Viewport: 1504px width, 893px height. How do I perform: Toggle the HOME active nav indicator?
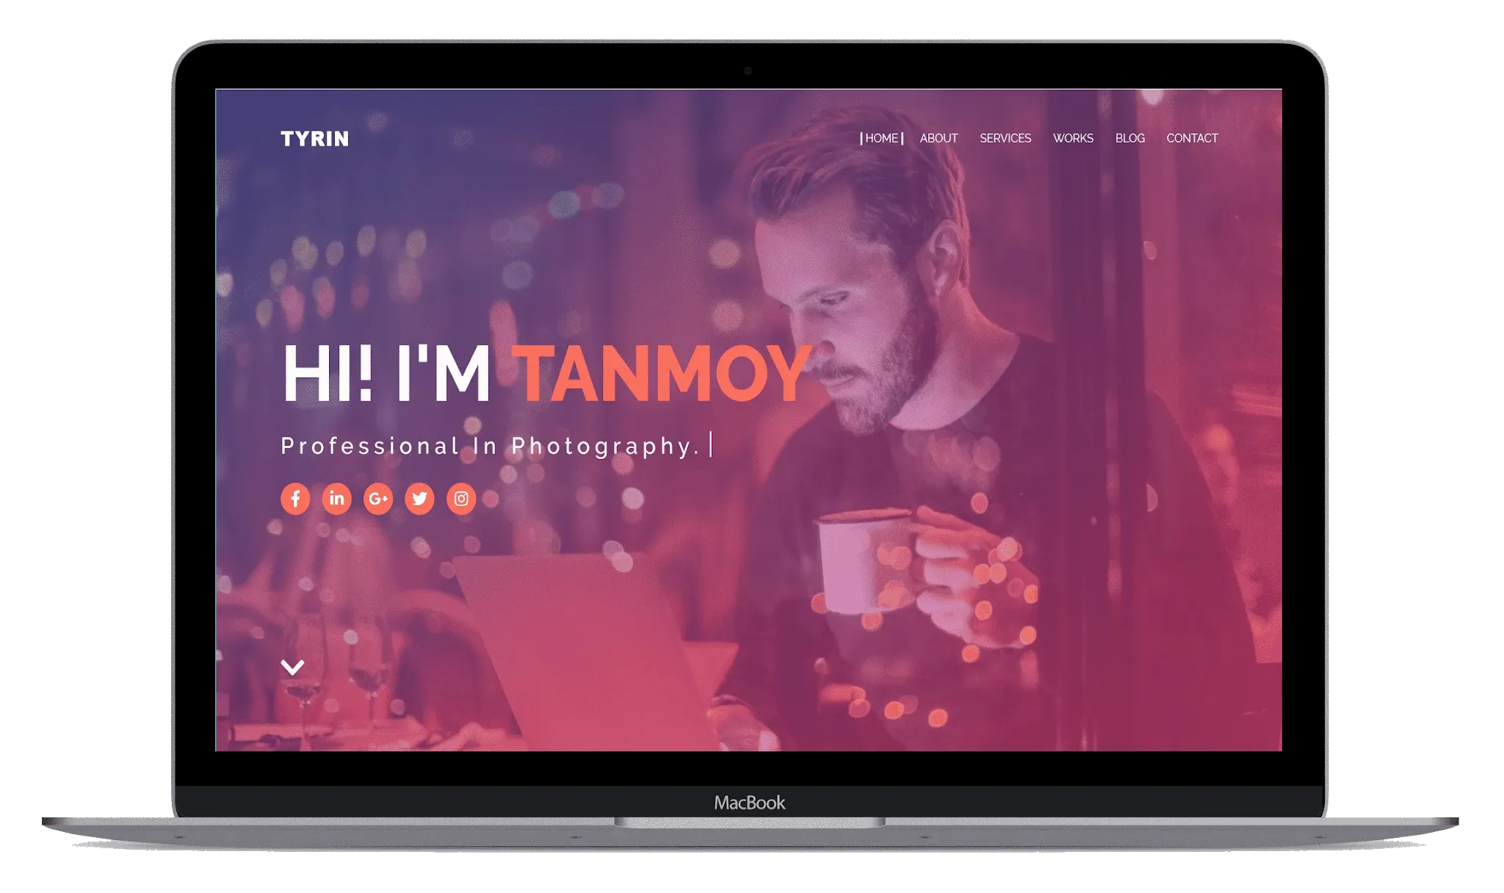(881, 137)
